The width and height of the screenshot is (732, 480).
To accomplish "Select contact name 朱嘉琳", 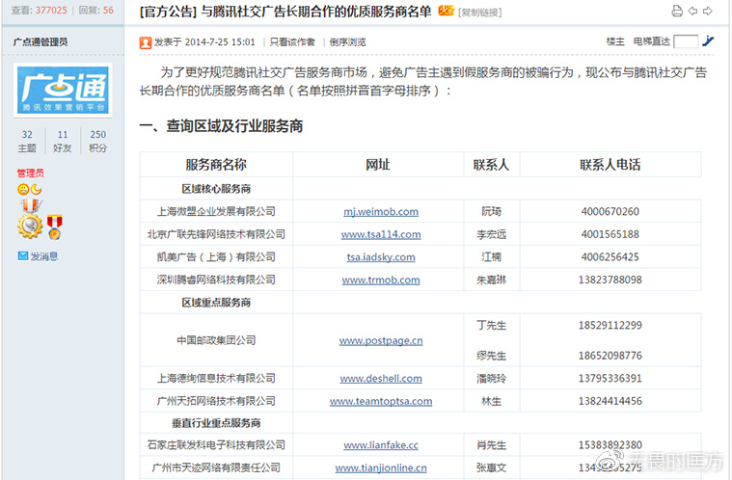I will click(x=492, y=280).
